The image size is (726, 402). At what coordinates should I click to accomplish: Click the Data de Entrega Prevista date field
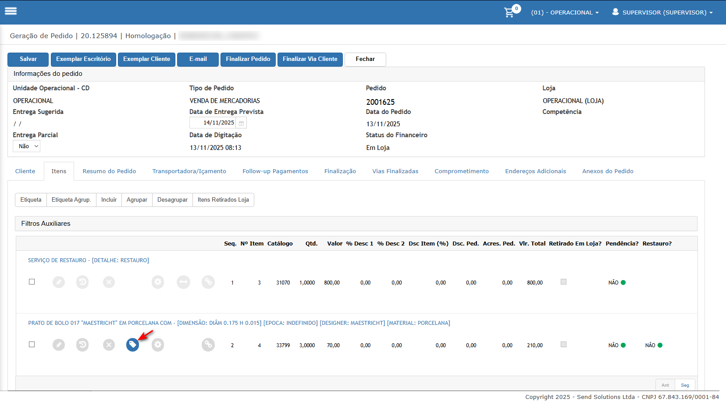click(214, 123)
